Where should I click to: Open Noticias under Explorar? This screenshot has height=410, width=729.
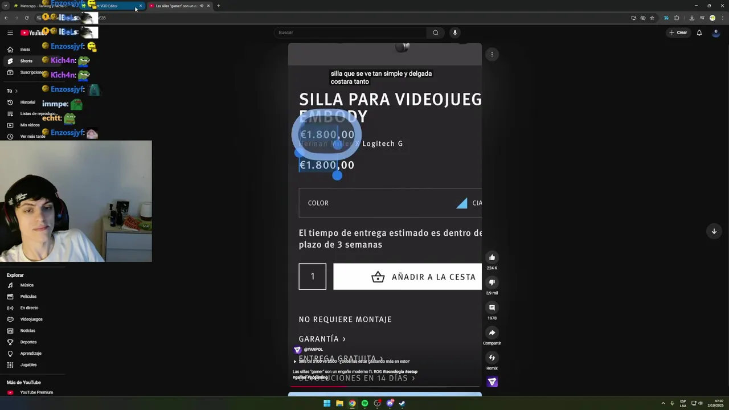pos(27,331)
